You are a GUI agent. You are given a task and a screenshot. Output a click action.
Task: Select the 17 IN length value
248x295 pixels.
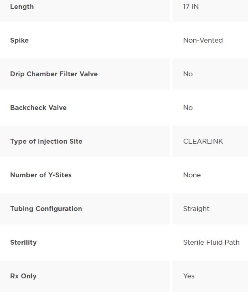191,6
